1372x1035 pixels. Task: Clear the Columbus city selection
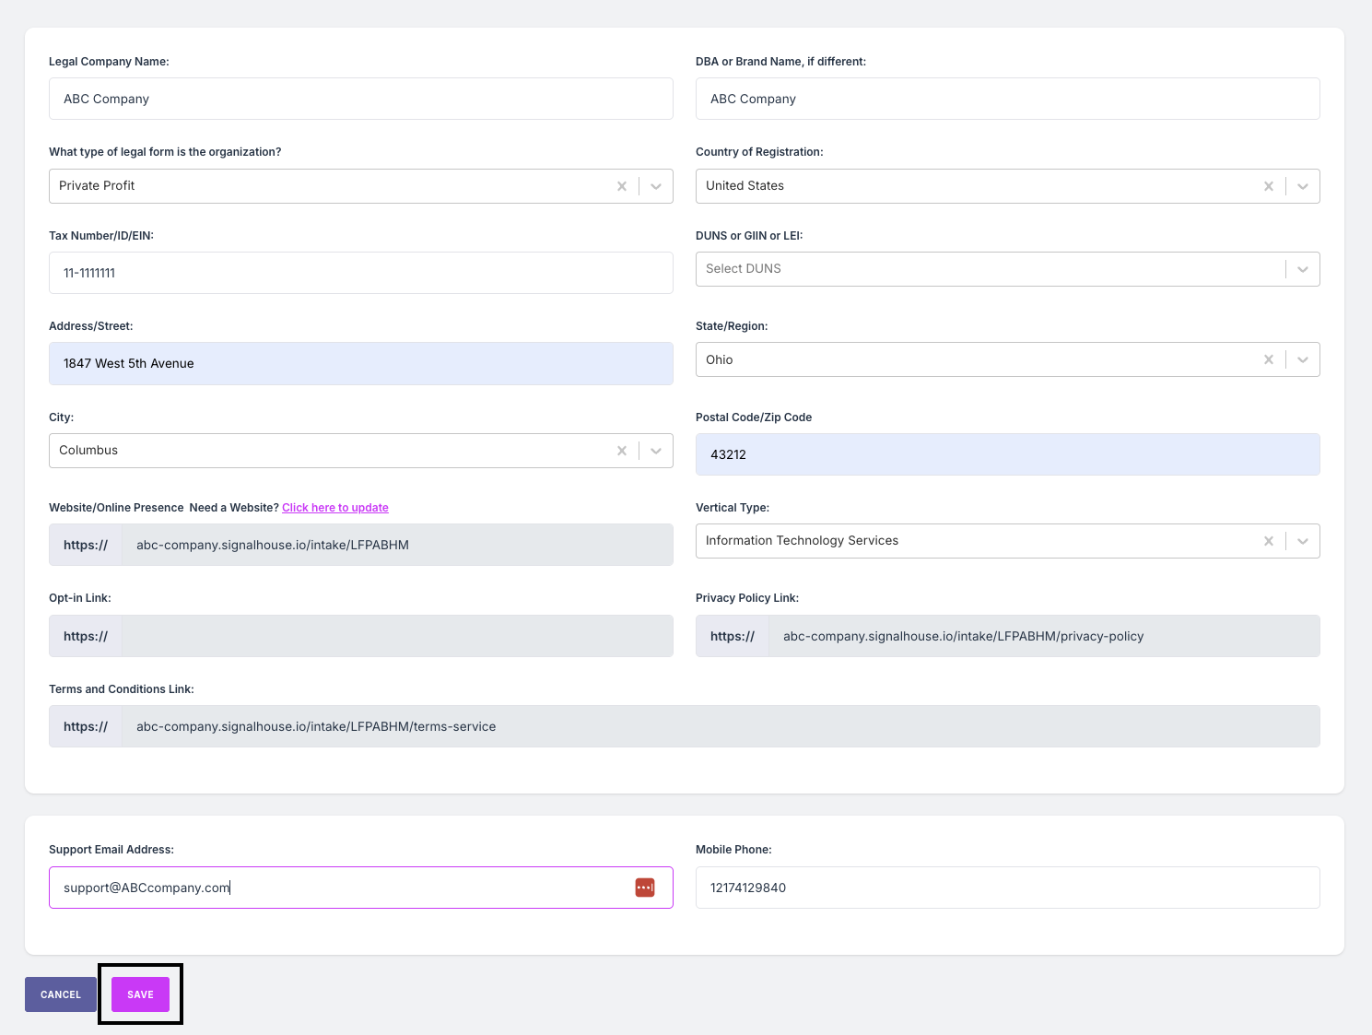point(622,451)
